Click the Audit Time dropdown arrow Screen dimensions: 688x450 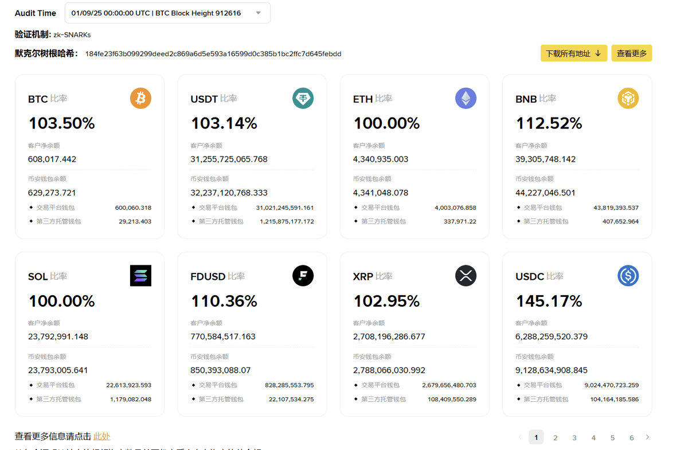258,13
